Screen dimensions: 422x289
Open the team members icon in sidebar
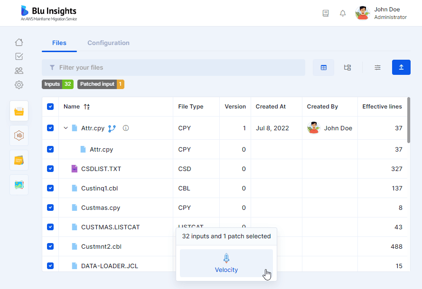[19, 71]
